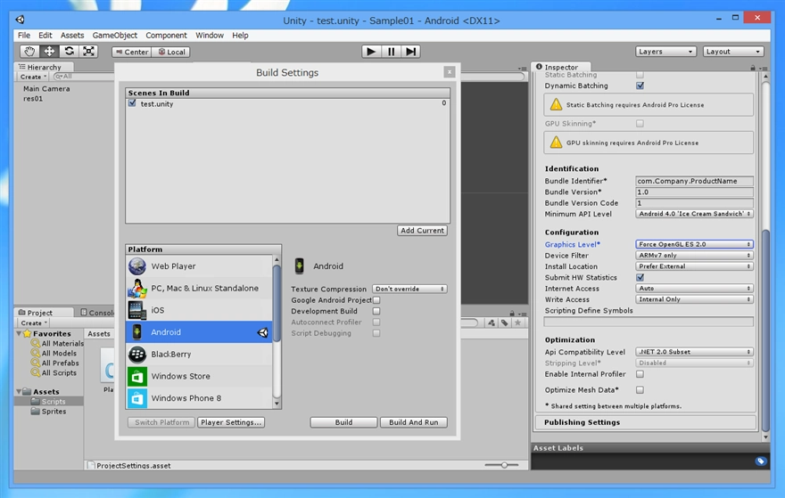Enable Internal Profiler checkbox

(x=640, y=374)
